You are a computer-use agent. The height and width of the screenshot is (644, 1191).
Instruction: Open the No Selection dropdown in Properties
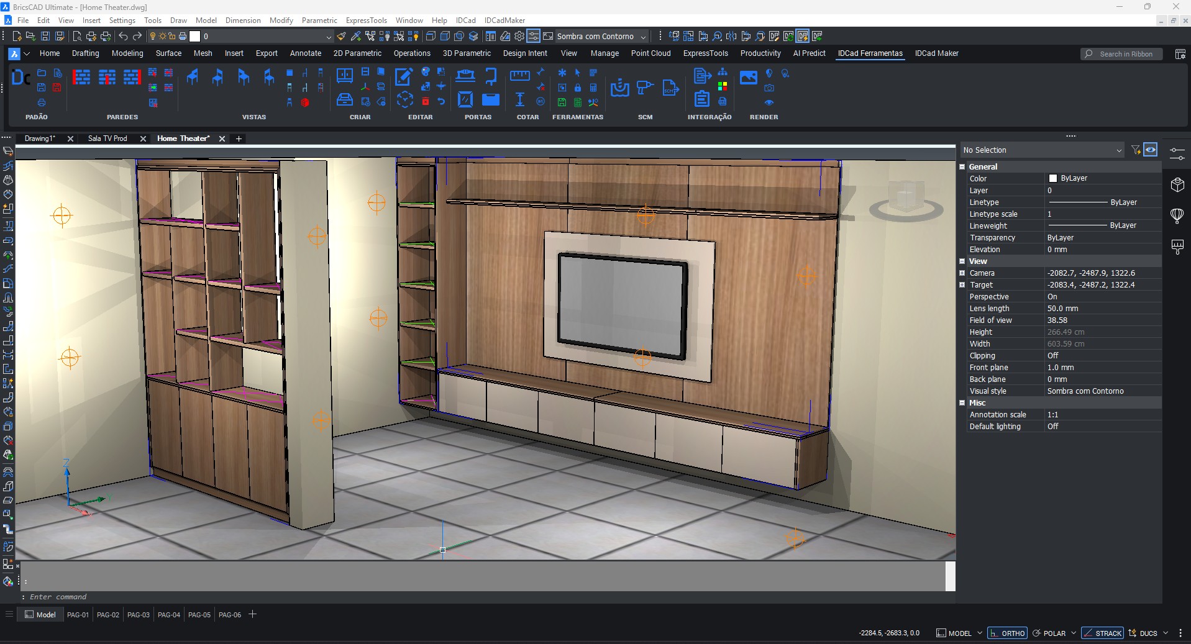(1043, 150)
